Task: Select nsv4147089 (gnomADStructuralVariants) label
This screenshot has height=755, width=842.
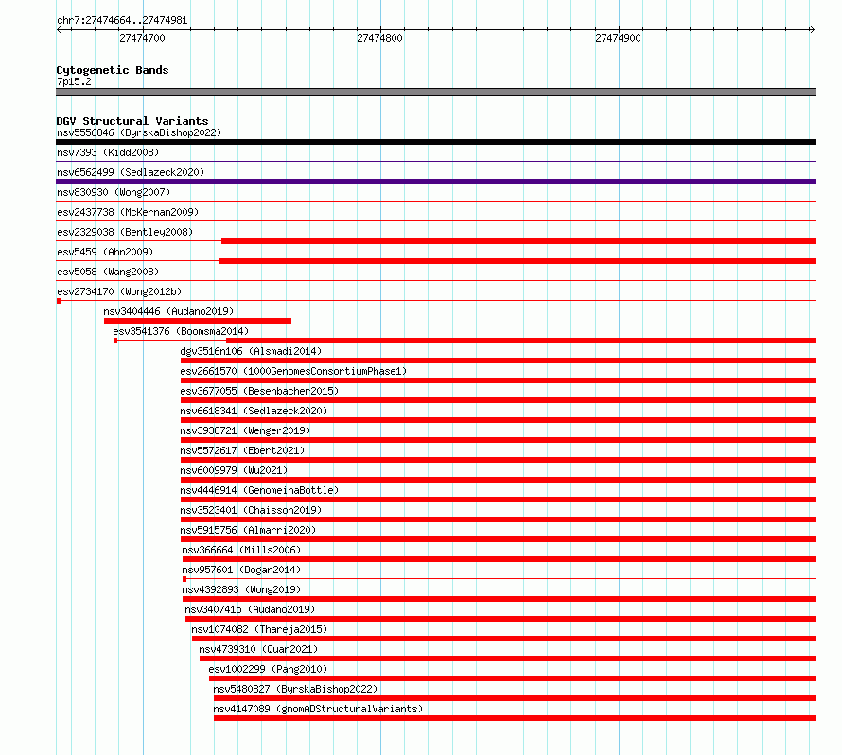Action: coord(318,709)
